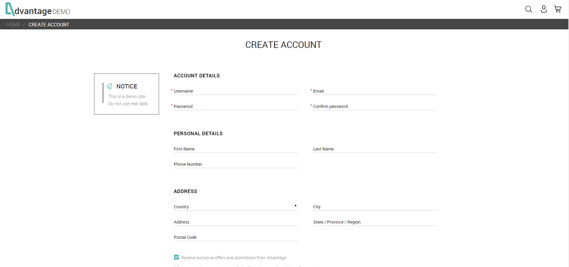This screenshot has height=267, width=569.
Task: Click the Confirm password field
Action: coord(375,106)
